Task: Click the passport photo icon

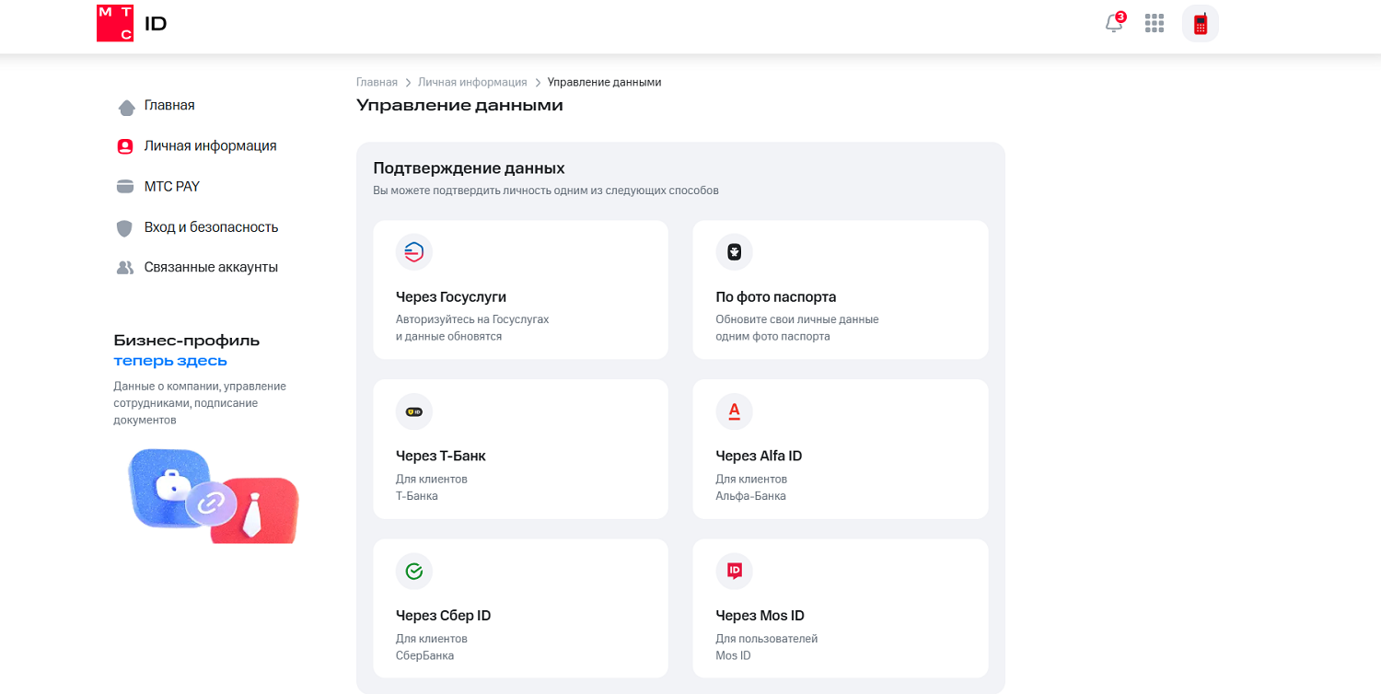Action: [734, 251]
